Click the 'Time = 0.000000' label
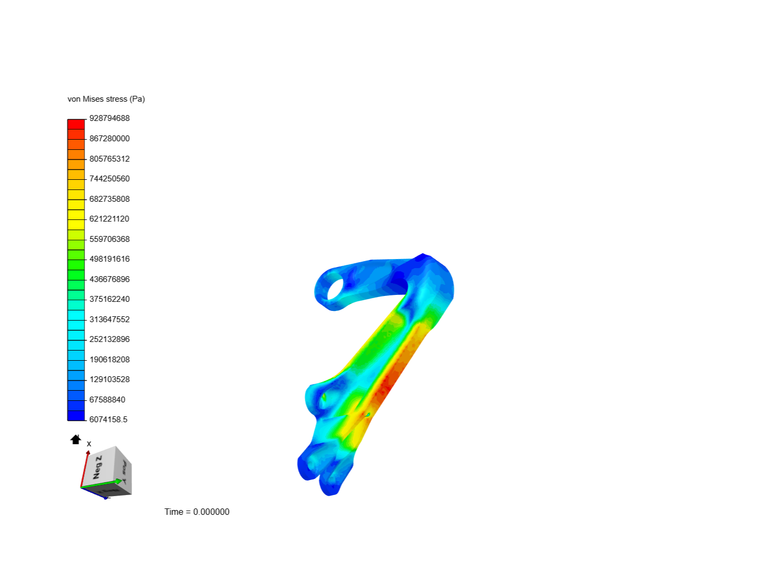770x578 pixels. (x=197, y=512)
